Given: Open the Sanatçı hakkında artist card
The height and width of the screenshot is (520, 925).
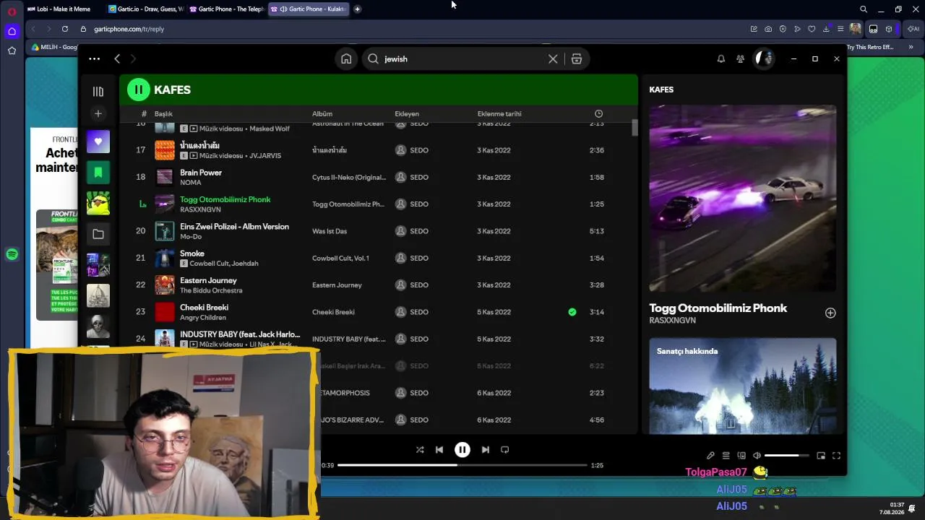Looking at the screenshot, I should [x=743, y=386].
